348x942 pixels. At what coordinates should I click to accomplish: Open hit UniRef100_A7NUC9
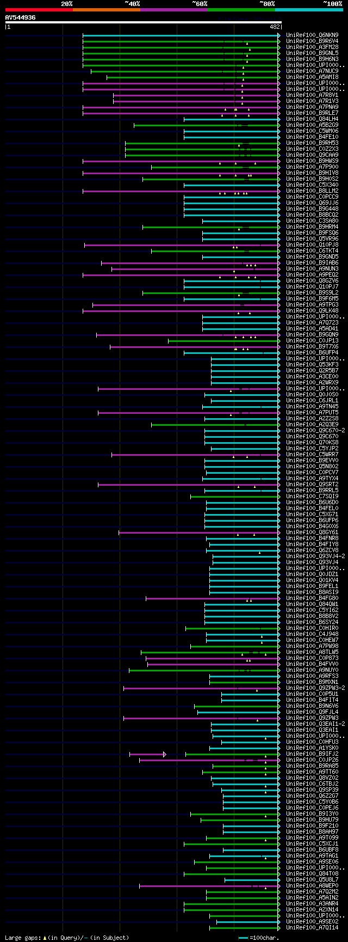pos(312,71)
